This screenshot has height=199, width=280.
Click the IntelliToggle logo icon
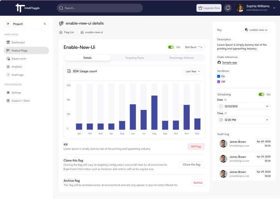pyautogui.click(x=20, y=8)
